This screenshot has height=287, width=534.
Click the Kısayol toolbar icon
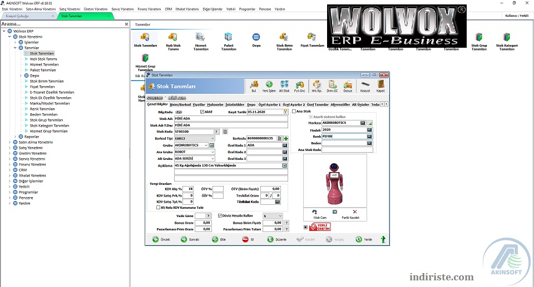(x=365, y=87)
